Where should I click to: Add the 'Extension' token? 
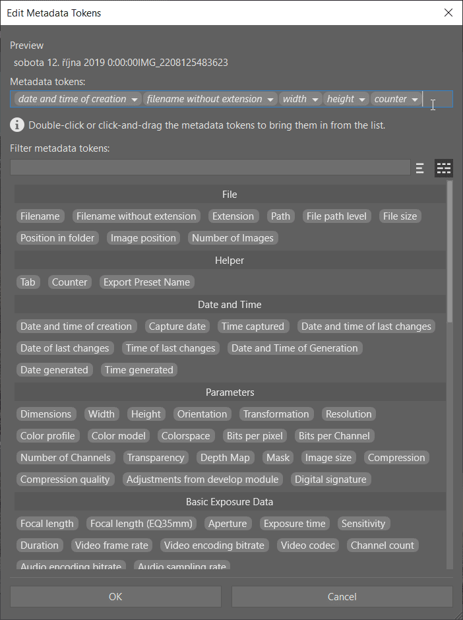tap(233, 216)
